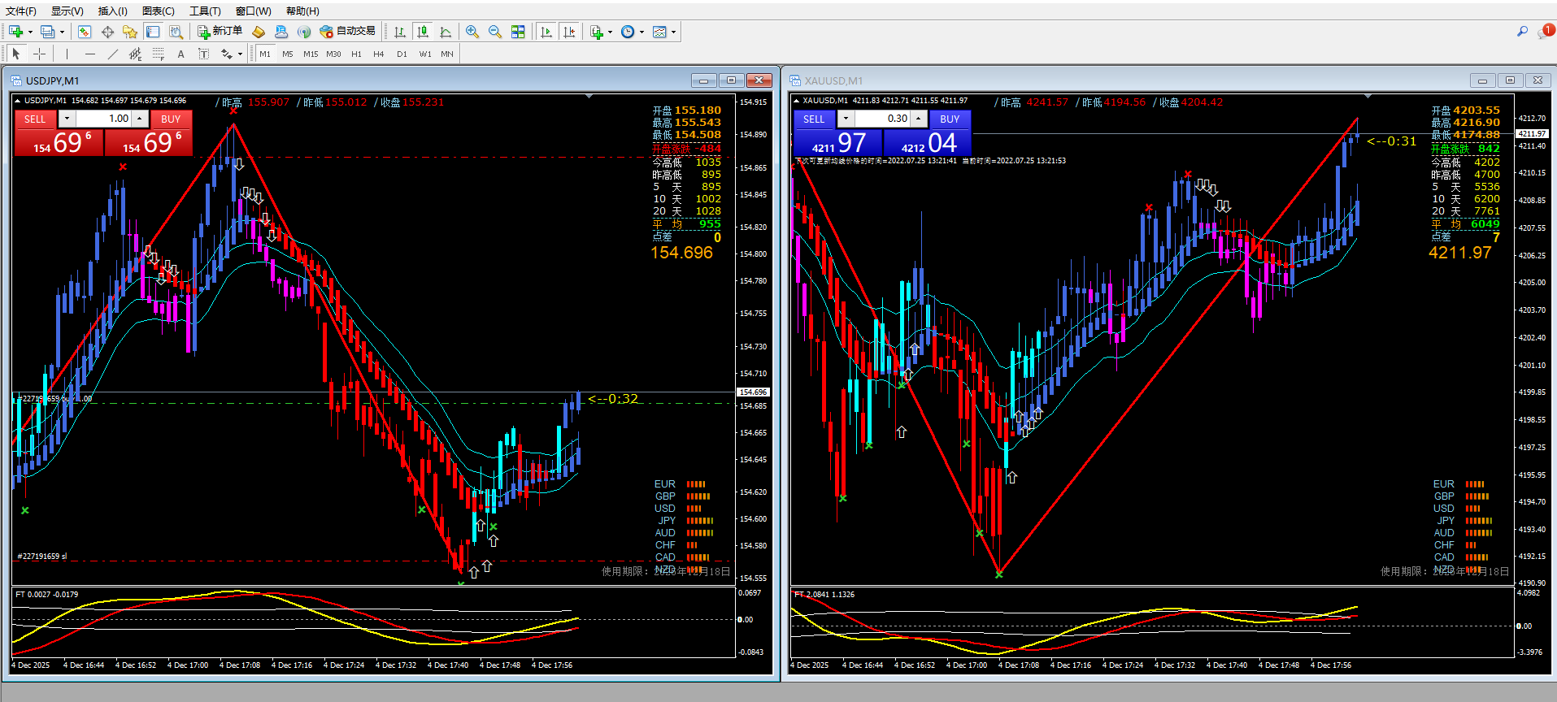Screen dimensions: 1557x702
Task: Select the Trendline drawing tool
Action: pyautogui.click(x=112, y=54)
